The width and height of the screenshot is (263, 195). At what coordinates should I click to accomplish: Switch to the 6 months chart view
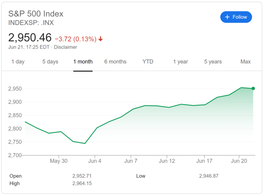pyautogui.click(x=115, y=62)
